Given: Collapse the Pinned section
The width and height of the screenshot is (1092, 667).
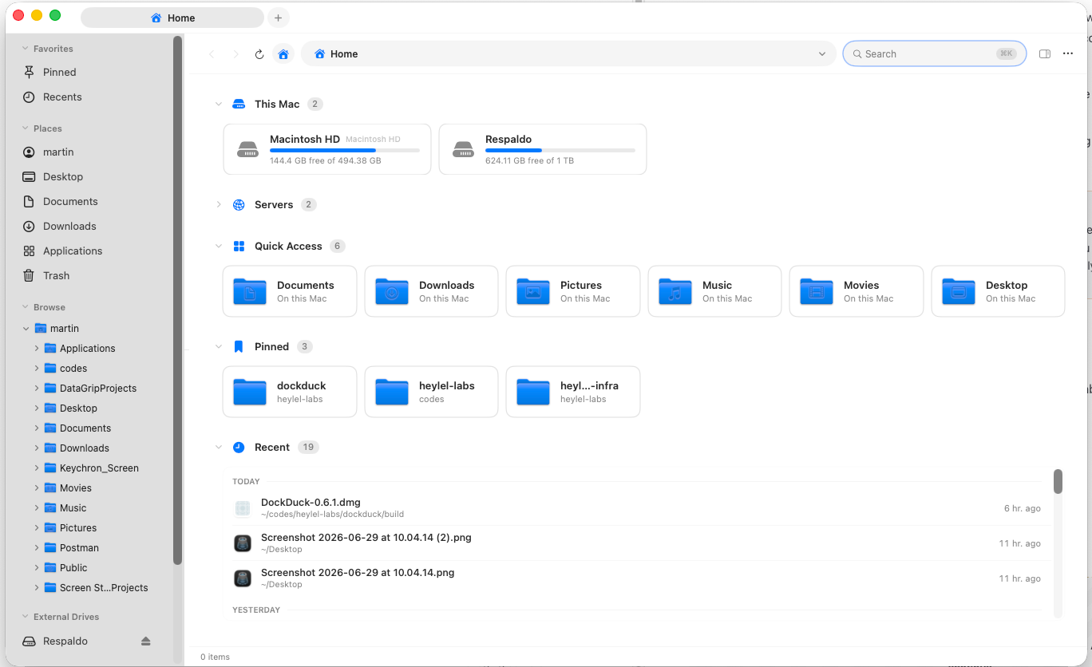Looking at the screenshot, I should [219, 346].
